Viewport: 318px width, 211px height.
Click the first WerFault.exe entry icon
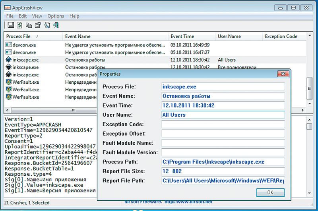[x=9, y=82]
